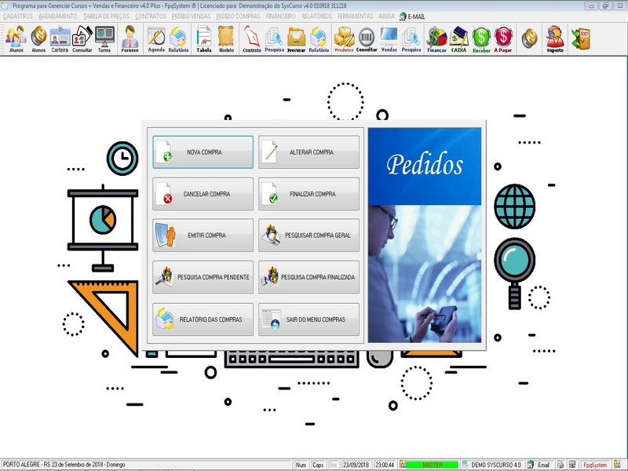Open the Fornece supplier icon
628x471 pixels.
(x=130, y=38)
